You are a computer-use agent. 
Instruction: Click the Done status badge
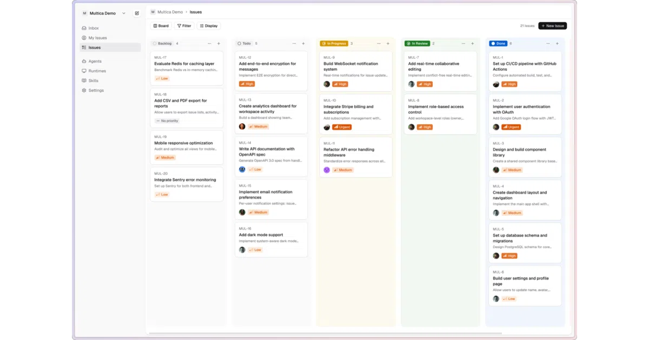click(x=498, y=43)
